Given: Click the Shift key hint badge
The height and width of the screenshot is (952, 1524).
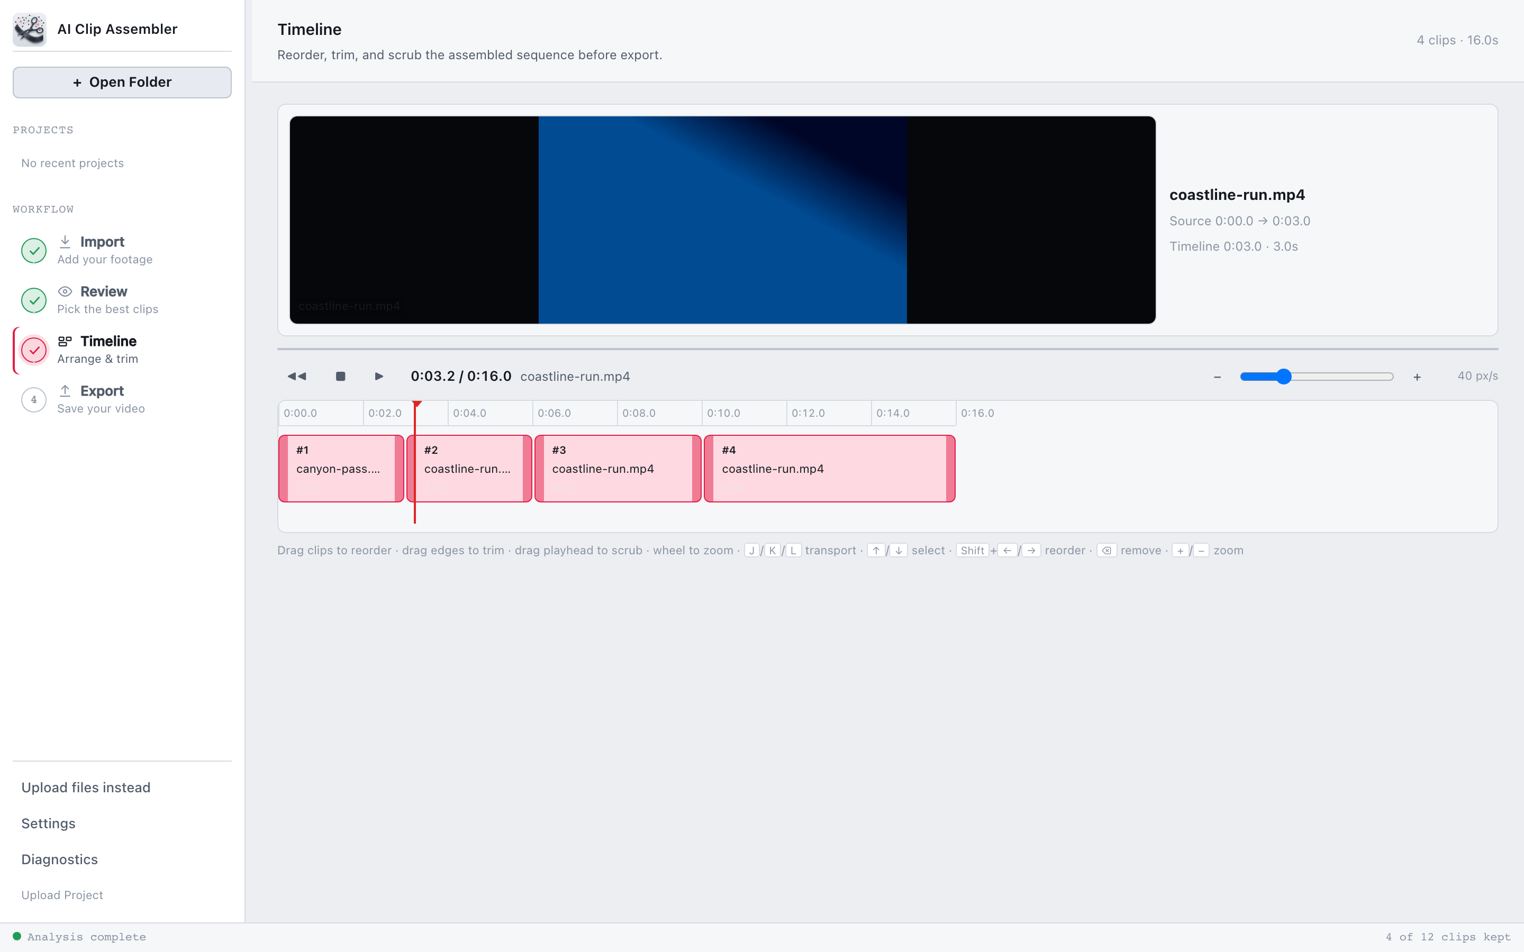Looking at the screenshot, I should click(972, 550).
